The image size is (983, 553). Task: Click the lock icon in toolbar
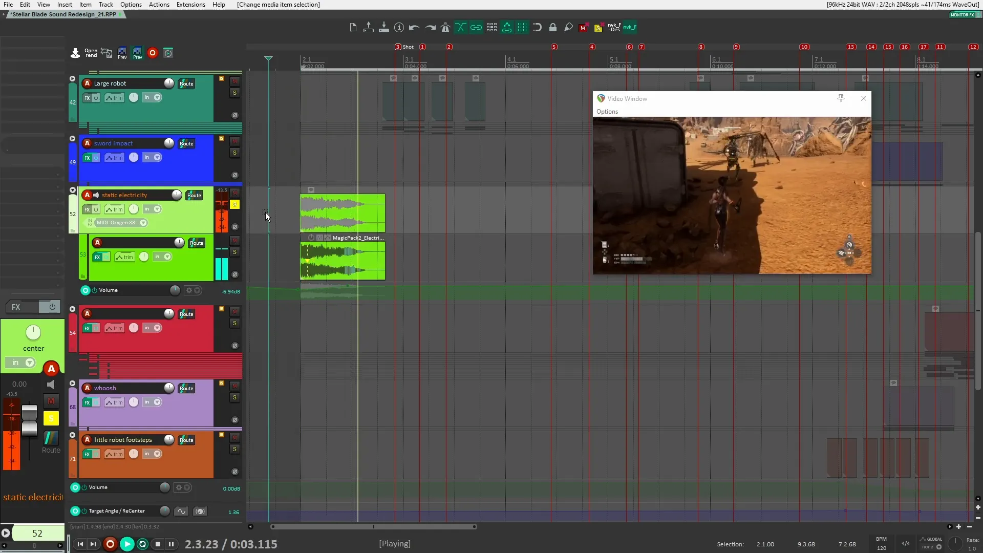click(553, 28)
